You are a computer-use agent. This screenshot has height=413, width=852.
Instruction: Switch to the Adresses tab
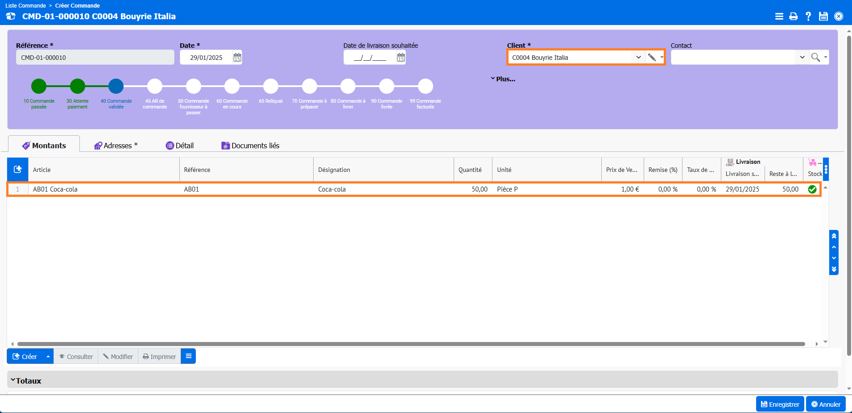116,146
